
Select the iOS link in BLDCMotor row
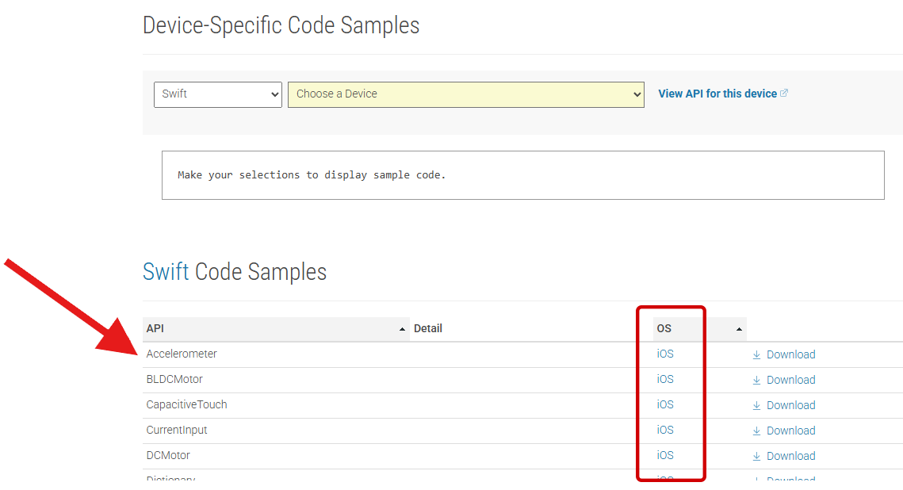tap(664, 379)
